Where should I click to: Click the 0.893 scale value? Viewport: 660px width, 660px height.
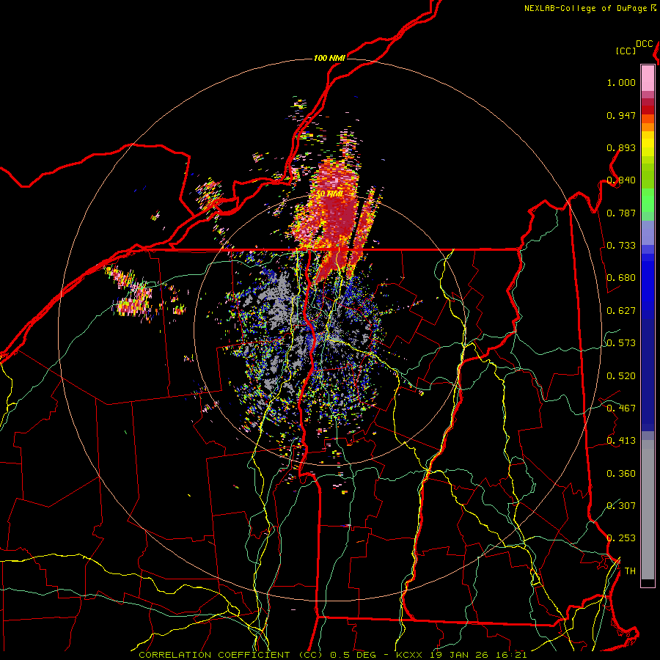click(621, 147)
